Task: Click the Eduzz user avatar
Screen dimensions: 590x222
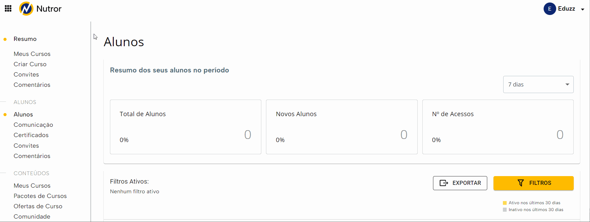Action: pos(550,9)
